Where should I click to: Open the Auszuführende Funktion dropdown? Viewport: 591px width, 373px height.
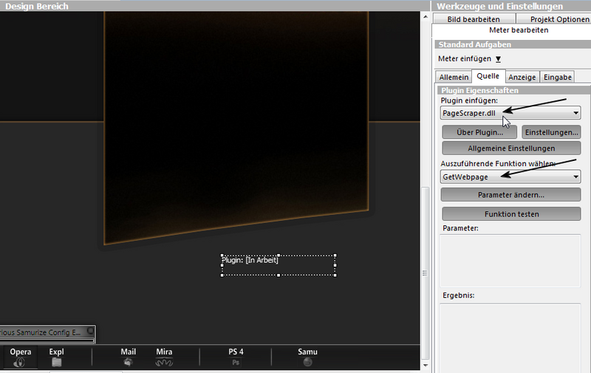click(510, 177)
